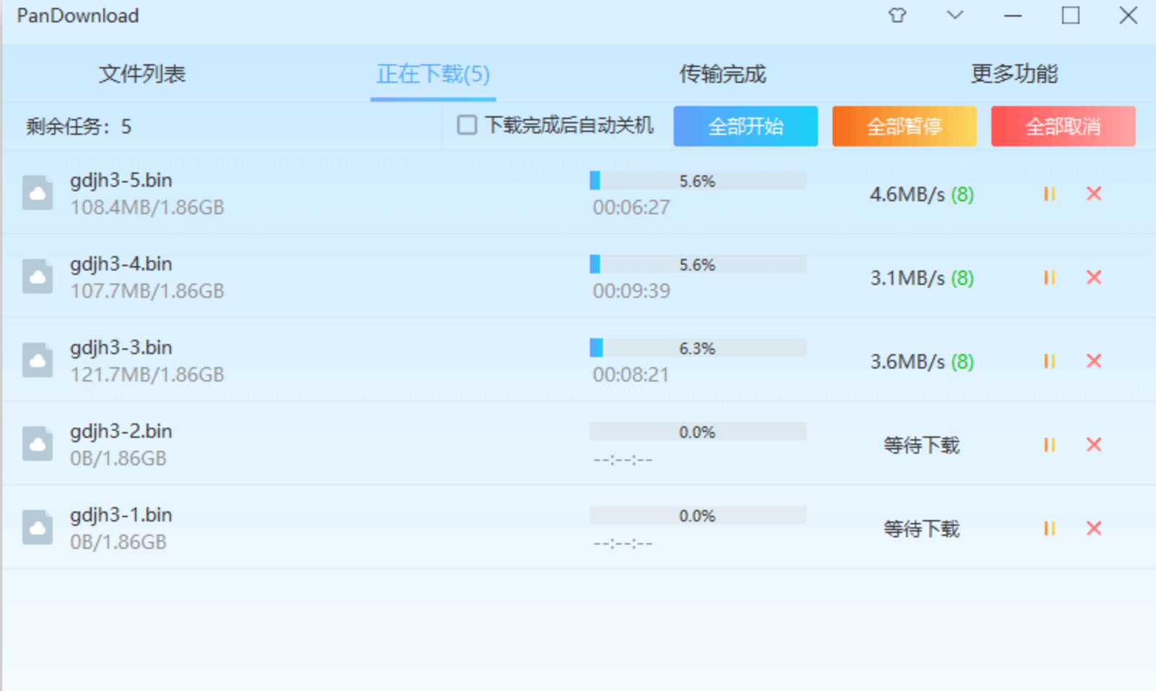The image size is (1156, 691).
Task: Click the file icon for gdjh3-3.bin
Action: pyautogui.click(x=38, y=360)
